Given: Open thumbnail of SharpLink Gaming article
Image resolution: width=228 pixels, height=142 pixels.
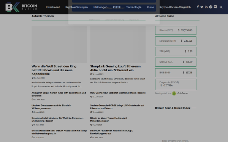Looking at the screenshot, I should point(118,44).
